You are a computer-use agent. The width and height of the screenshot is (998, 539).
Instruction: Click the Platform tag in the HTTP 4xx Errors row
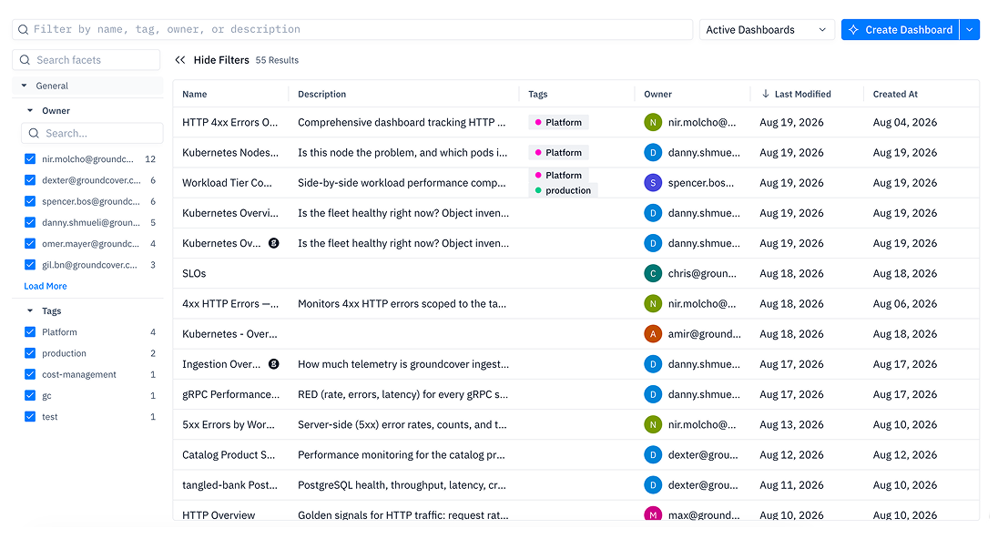pyautogui.click(x=558, y=122)
